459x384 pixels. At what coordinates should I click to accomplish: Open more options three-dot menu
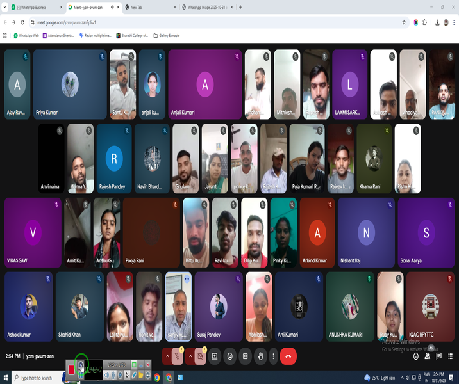point(274,356)
